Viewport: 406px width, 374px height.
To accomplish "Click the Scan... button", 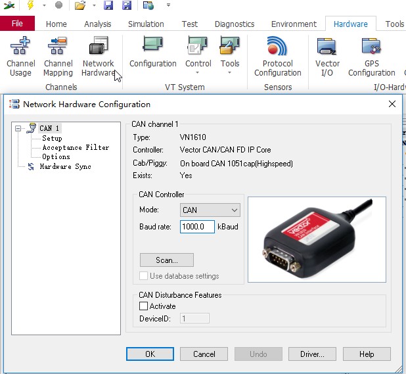I will coord(167,260).
